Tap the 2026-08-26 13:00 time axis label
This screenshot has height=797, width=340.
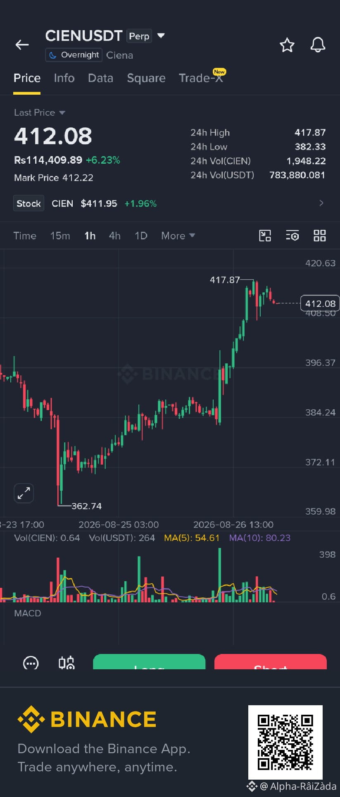tap(233, 525)
